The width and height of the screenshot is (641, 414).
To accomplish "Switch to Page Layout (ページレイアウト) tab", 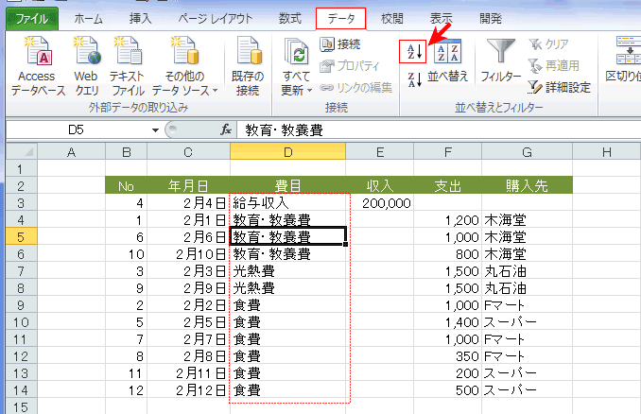I will tap(216, 19).
